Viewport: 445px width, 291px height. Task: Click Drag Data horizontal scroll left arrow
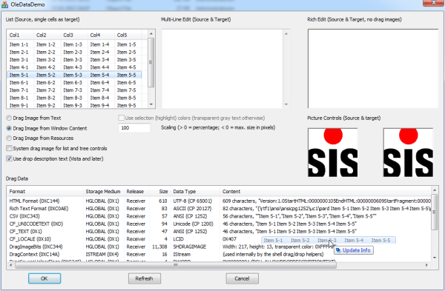pos(11,265)
